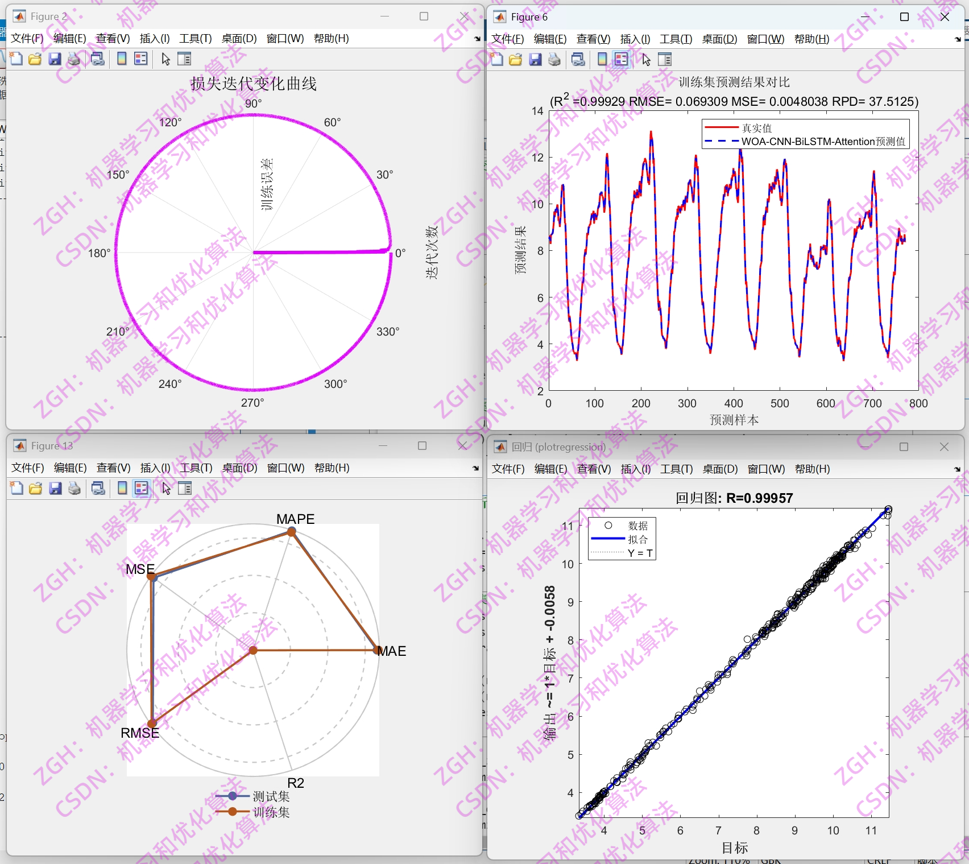Click Print Preview icon in Figure 13 toolbar
The image size is (969, 864).
(98, 488)
